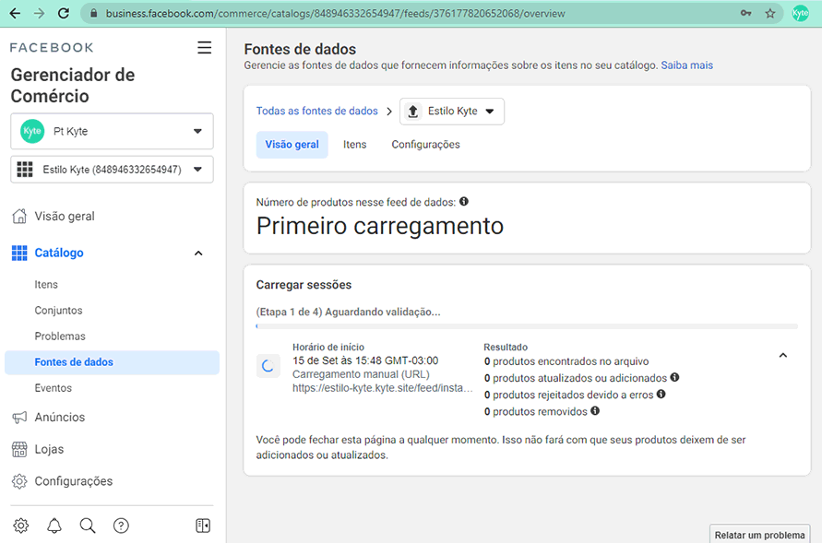The height and width of the screenshot is (543, 822).
Task: Collapse the Catálogo section chevron
Action: (198, 254)
